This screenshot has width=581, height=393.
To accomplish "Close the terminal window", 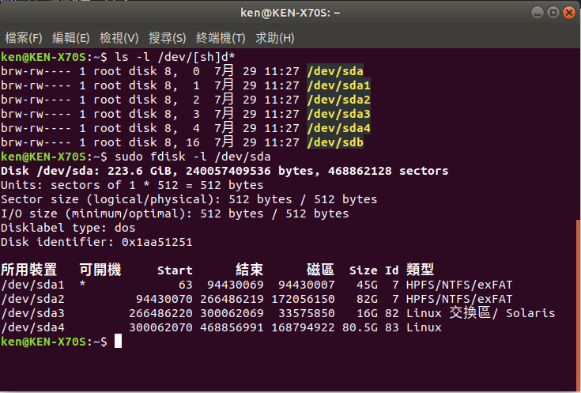I will (x=569, y=13).
